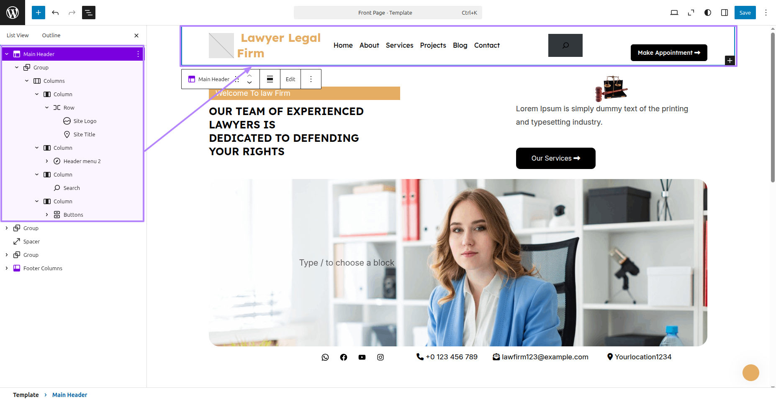Collapse the Main Header tree item
The width and height of the screenshot is (776, 402).
(7, 54)
